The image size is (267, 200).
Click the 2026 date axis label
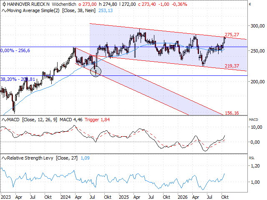pos(183,197)
